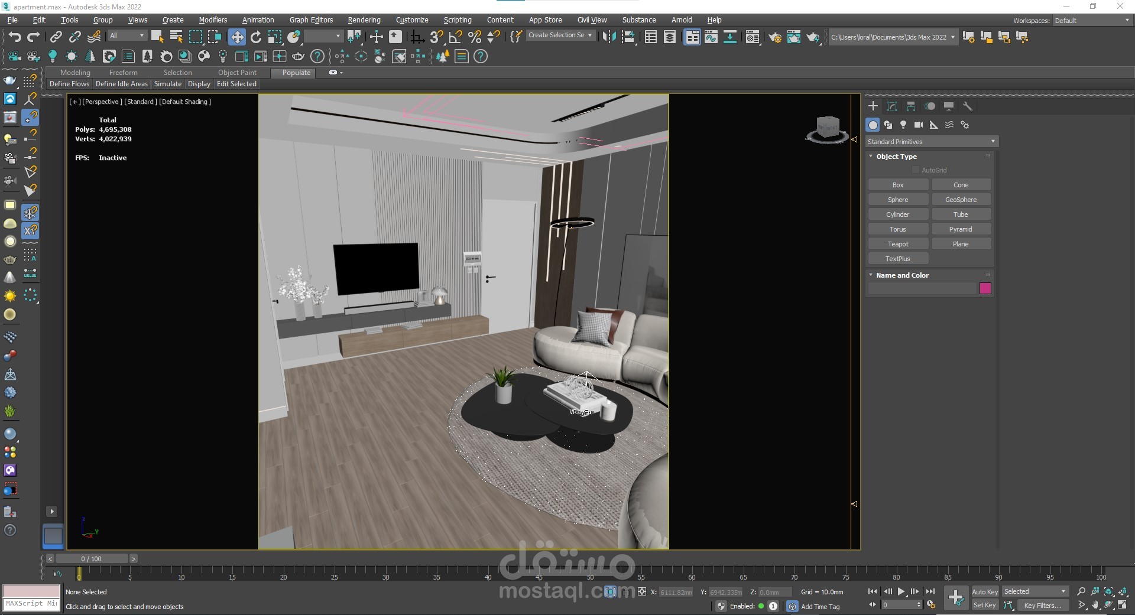The width and height of the screenshot is (1135, 615).
Task: Click Simulate in the Populate ribbon
Action: coord(168,84)
